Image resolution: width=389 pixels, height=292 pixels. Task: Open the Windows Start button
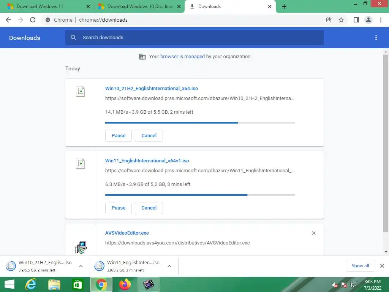point(9,284)
